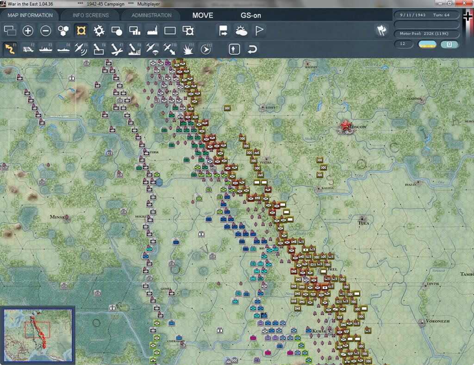Click the empty rectangle counter icon
Screen dimensions: 474x365
tap(170, 31)
